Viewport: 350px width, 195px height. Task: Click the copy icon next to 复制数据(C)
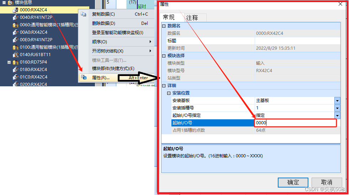pyautogui.click(x=84, y=14)
